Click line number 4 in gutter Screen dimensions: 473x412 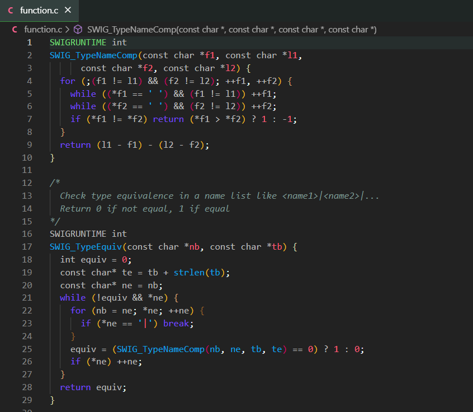29,81
